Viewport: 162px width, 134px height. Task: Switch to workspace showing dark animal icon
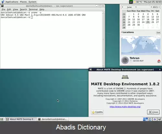click(159, 119)
